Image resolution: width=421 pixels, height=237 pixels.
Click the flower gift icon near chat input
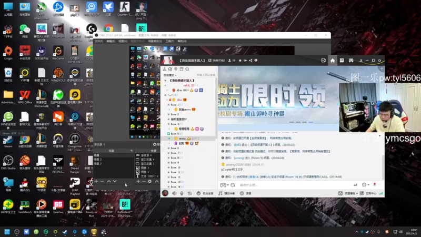375,185
